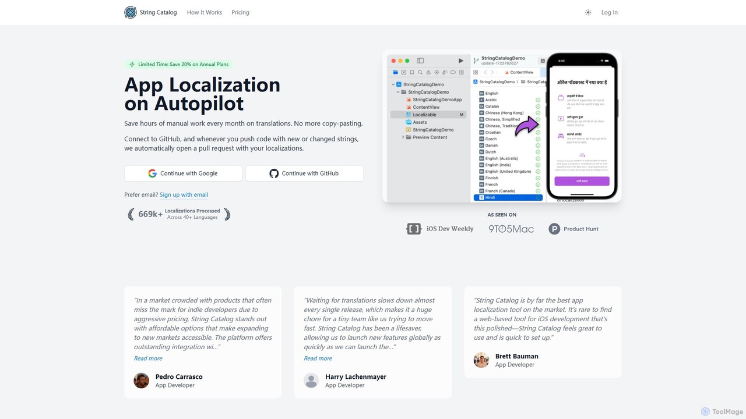Viewport: 746px width, 419px height.
Task: Click the 669k+ Localizations Processed badge
Action: coord(179,214)
